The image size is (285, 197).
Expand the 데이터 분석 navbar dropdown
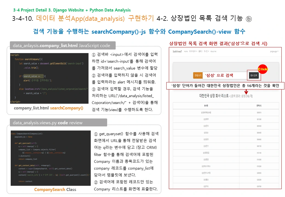tap(193, 51)
